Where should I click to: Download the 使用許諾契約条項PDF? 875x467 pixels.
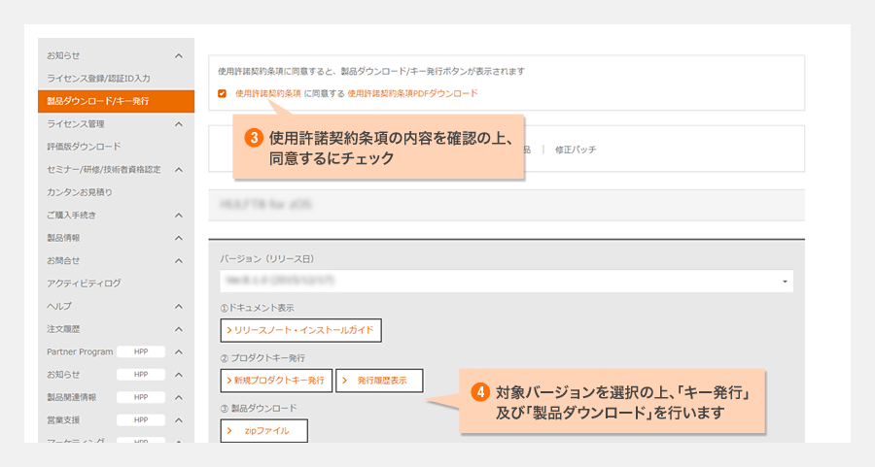click(412, 94)
